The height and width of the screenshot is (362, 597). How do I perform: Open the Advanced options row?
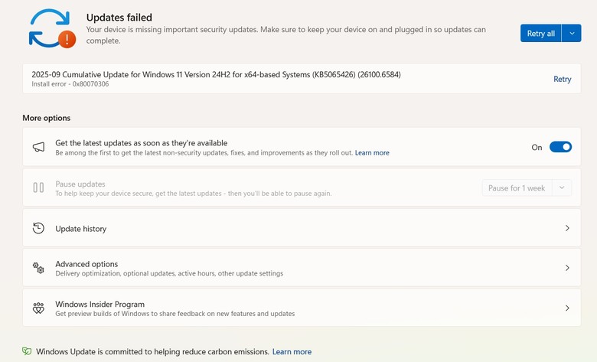302,268
